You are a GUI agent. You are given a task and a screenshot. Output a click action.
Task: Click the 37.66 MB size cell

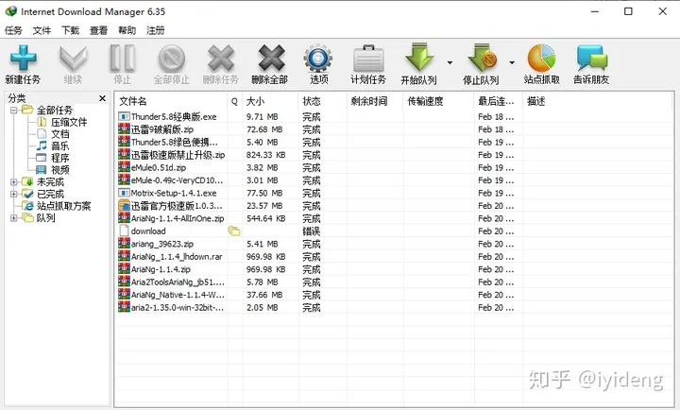264,295
